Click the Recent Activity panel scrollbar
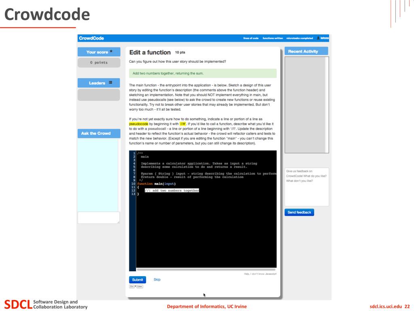 point(327,105)
